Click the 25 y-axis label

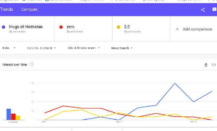pyautogui.click(x=33, y=111)
